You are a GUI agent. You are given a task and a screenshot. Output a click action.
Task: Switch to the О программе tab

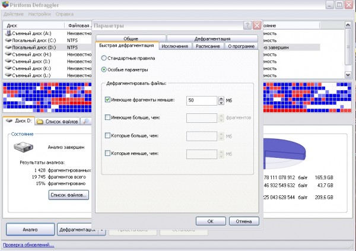coord(241,46)
